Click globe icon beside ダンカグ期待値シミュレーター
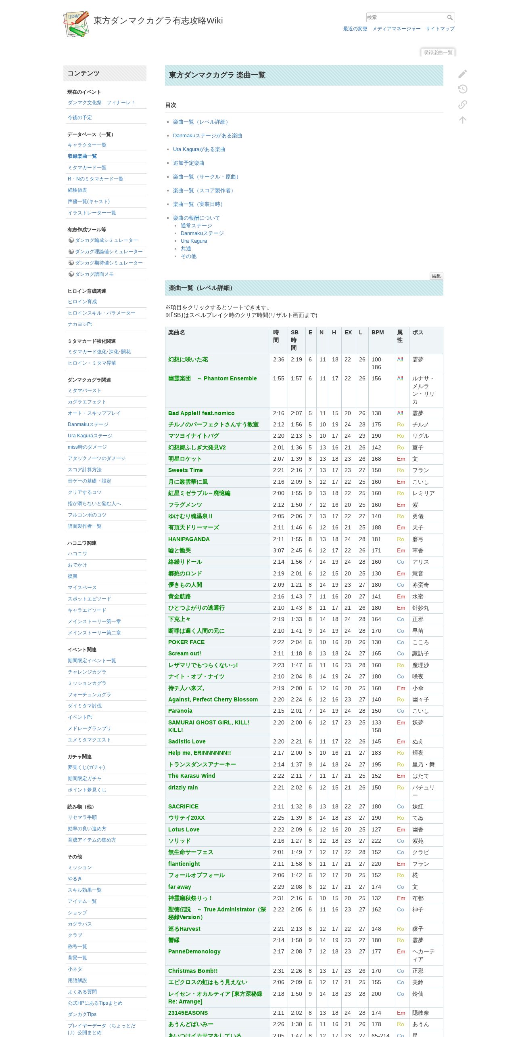 tap(71, 263)
